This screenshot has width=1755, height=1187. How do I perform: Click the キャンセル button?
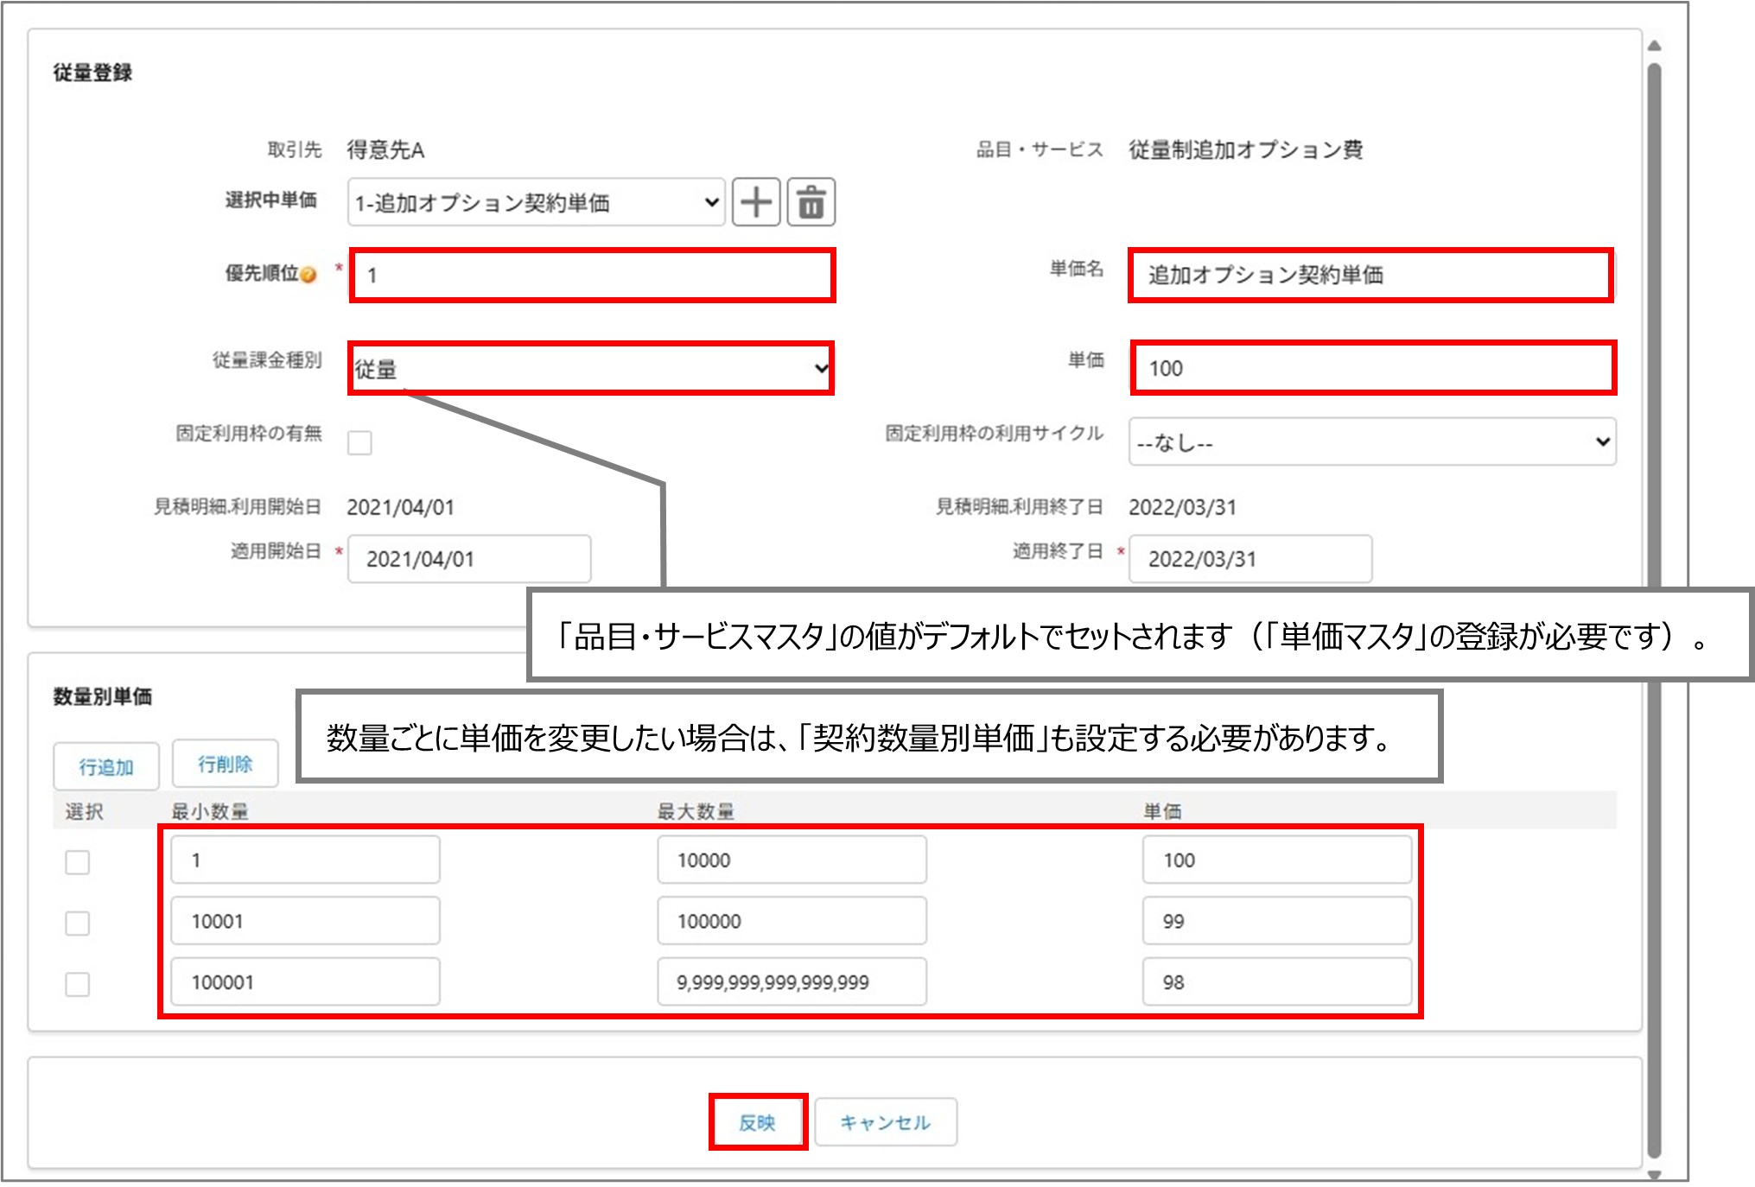click(x=885, y=1122)
